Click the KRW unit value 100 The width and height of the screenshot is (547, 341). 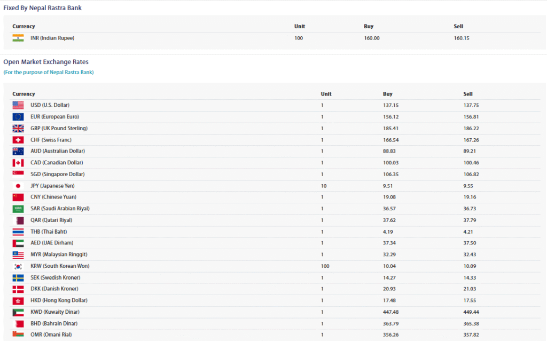tap(325, 266)
